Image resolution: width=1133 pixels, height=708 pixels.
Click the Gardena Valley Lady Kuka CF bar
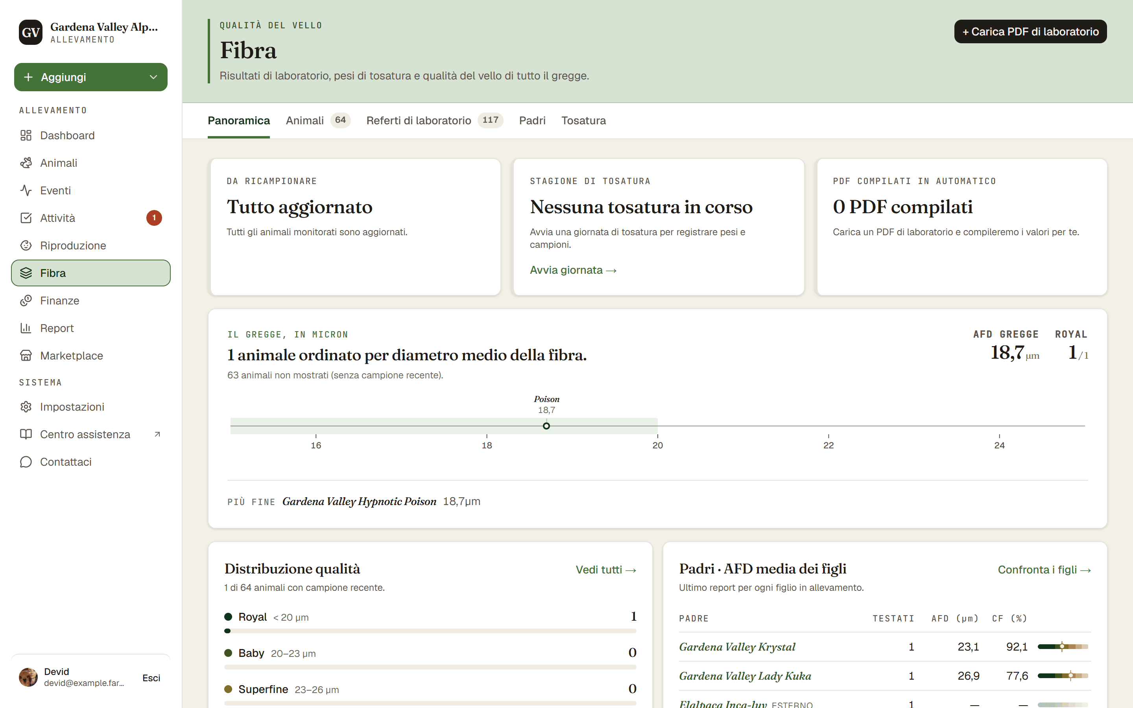[1063, 676]
